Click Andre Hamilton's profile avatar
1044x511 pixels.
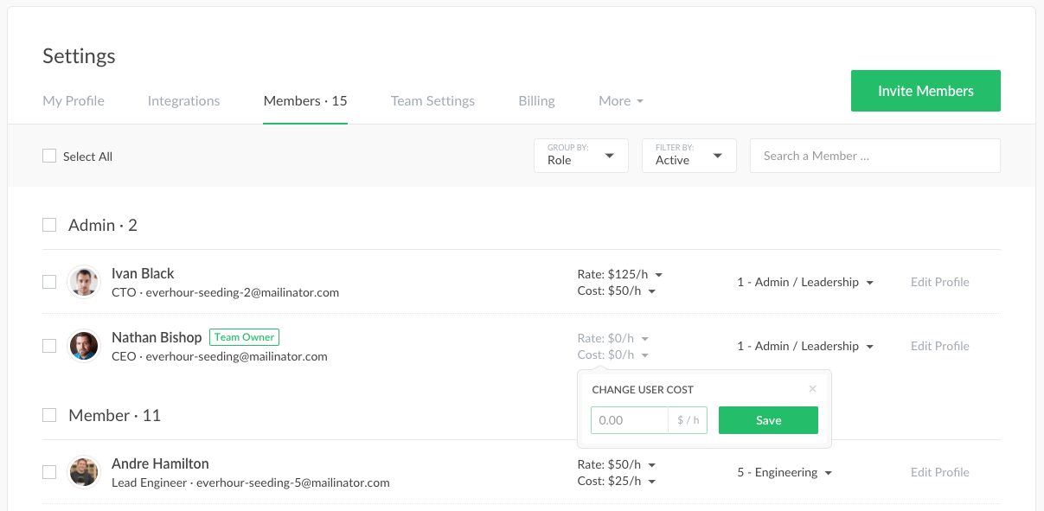coord(84,472)
